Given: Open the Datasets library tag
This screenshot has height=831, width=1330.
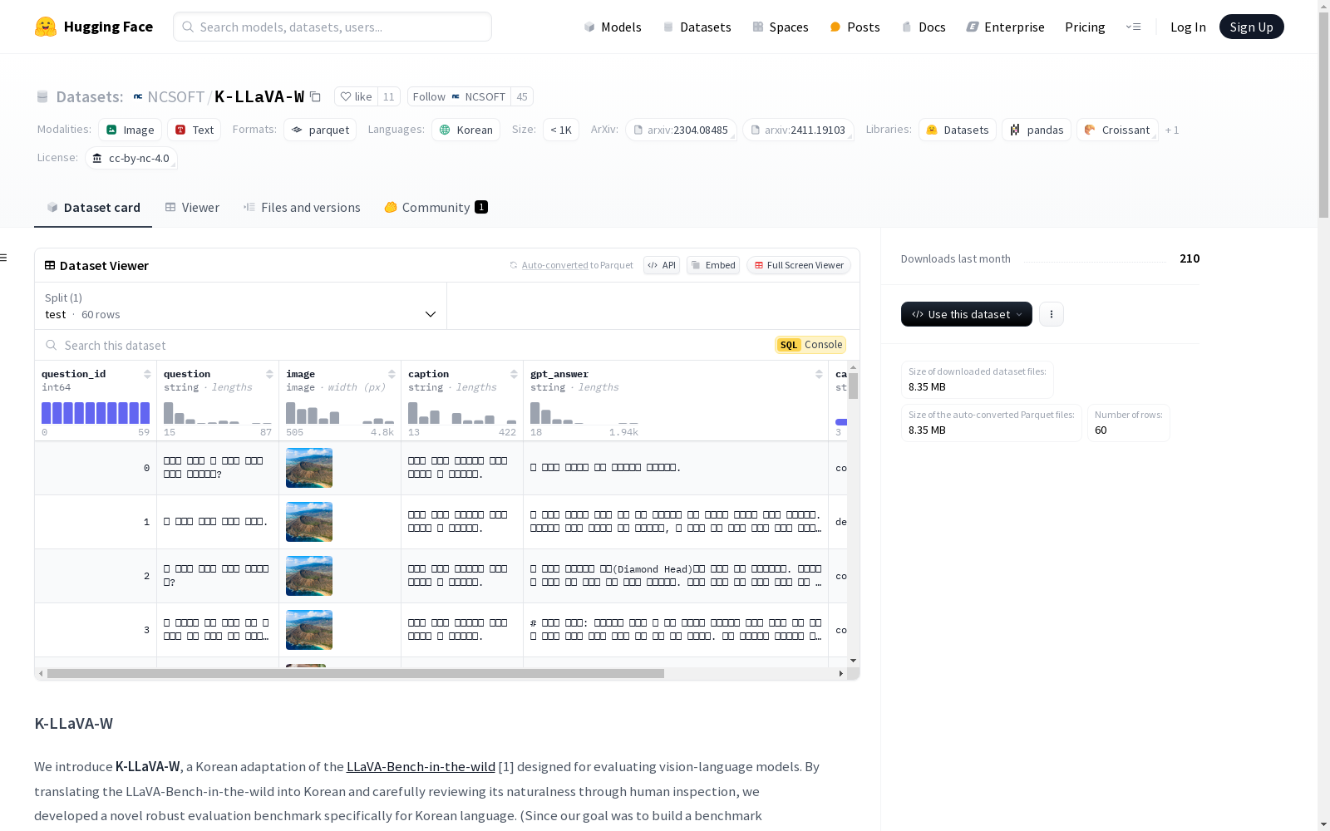Looking at the screenshot, I should click(958, 130).
